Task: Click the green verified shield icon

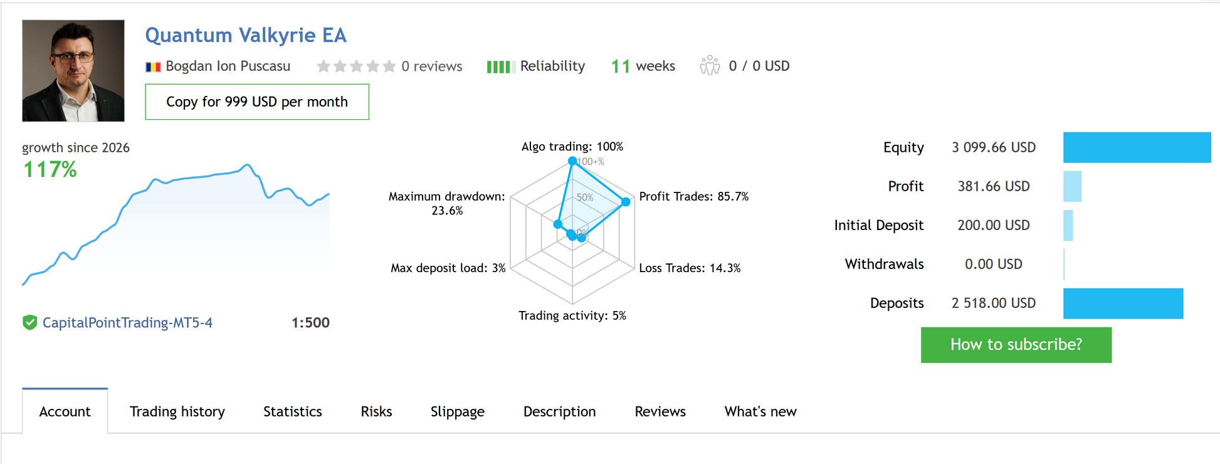Action: (x=29, y=322)
